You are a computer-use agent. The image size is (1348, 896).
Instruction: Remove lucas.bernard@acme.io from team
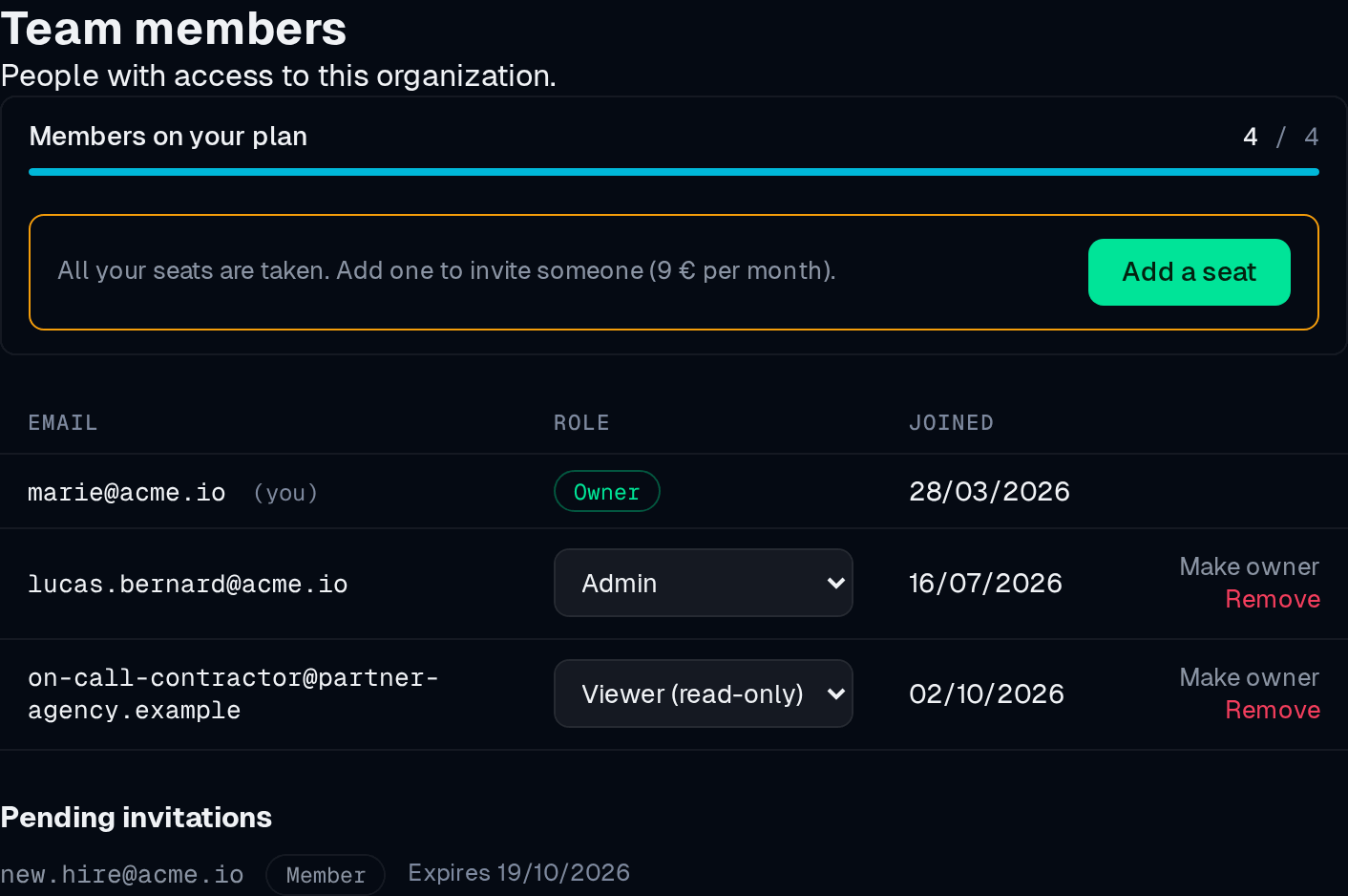1273,599
